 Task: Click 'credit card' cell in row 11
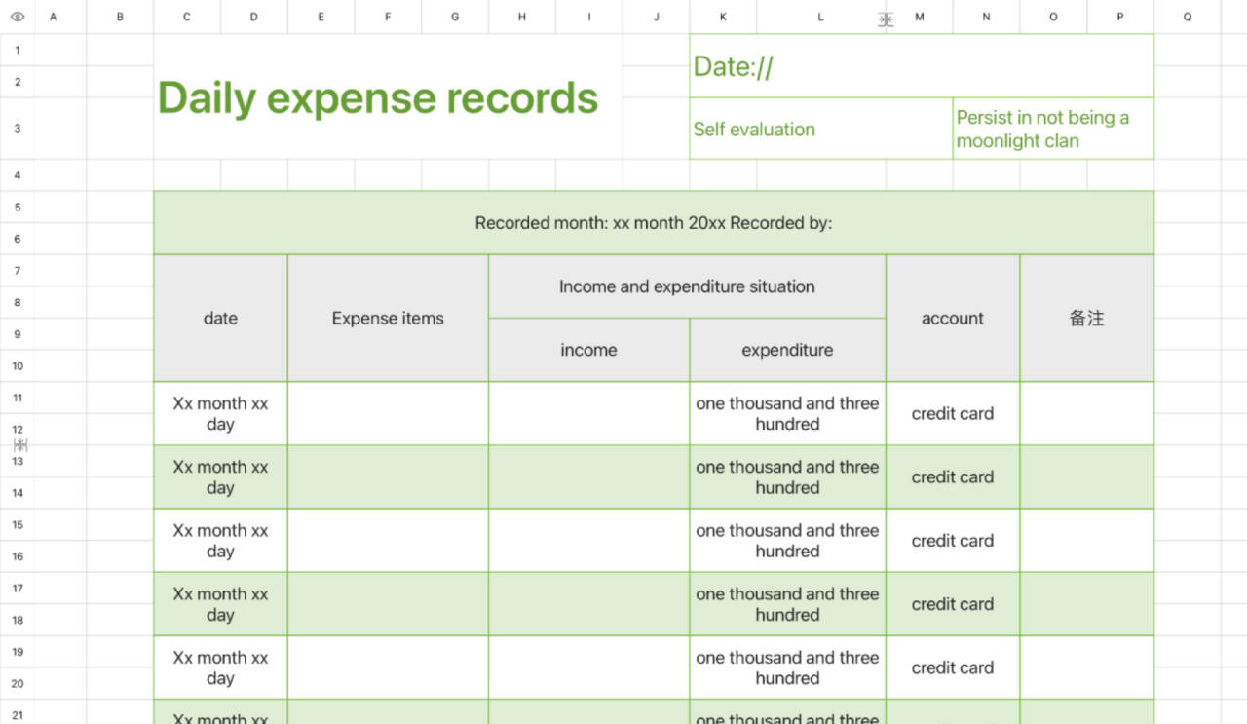(x=953, y=413)
